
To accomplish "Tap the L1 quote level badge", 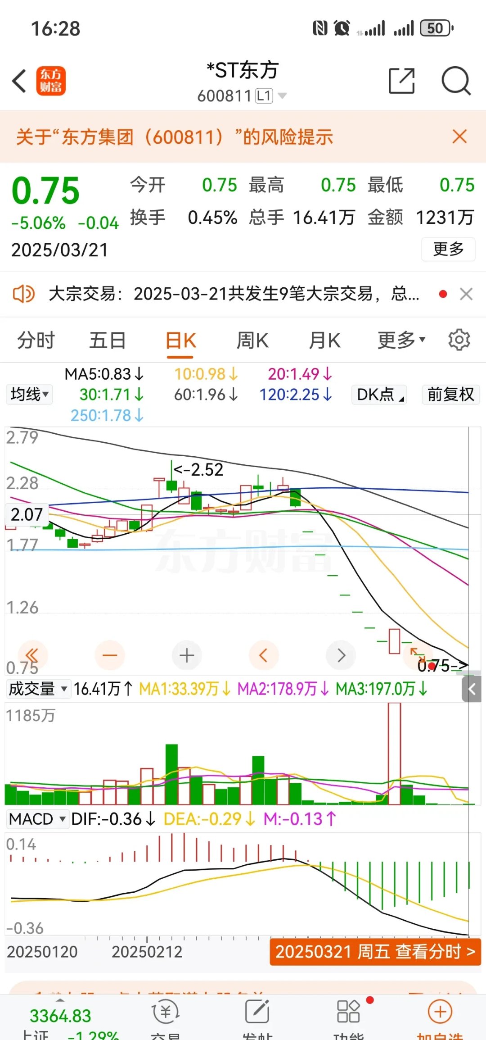I will (264, 96).
